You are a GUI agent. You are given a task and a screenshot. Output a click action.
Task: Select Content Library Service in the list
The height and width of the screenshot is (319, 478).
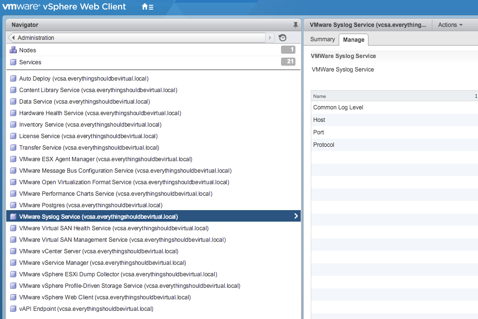[x=98, y=90]
